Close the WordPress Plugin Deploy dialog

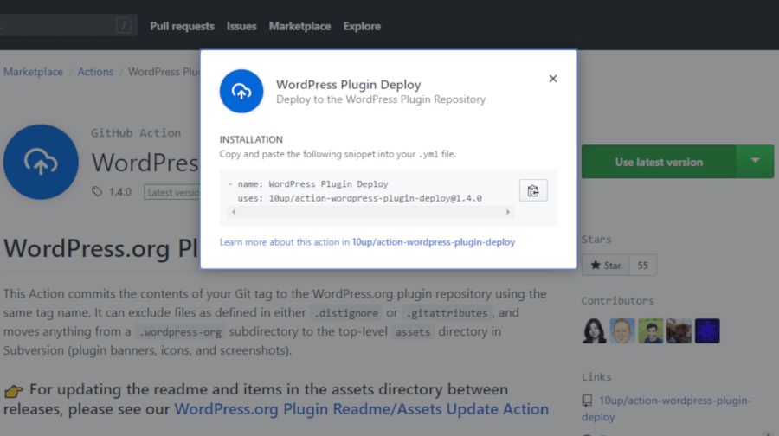pos(553,79)
